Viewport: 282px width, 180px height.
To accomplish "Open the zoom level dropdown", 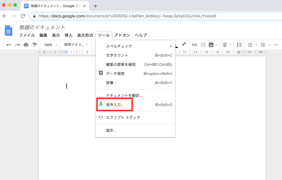I will 50,45.
